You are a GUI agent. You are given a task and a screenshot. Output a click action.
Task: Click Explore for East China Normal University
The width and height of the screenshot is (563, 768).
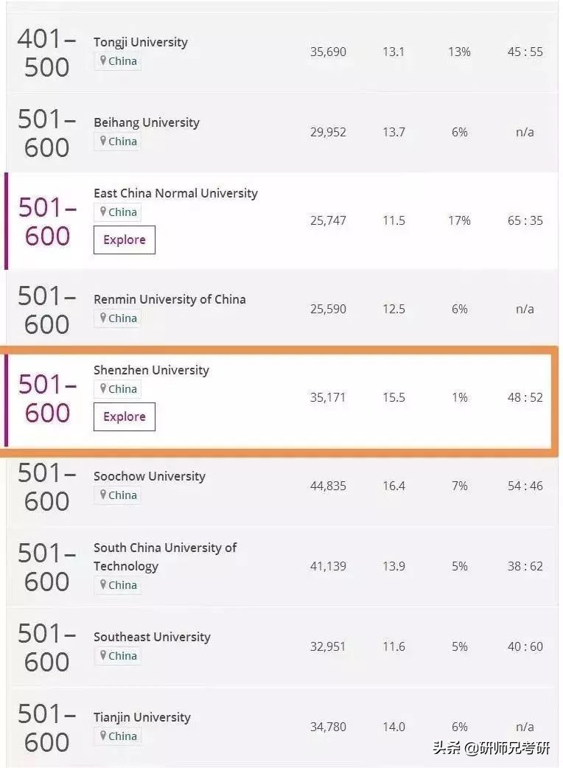tap(123, 240)
